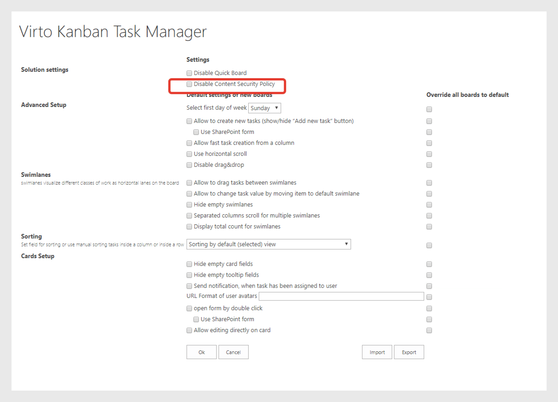Tick override checkbox for Hide empty card fields
The width and height of the screenshot is (558, 402).
tap(429, 264)
